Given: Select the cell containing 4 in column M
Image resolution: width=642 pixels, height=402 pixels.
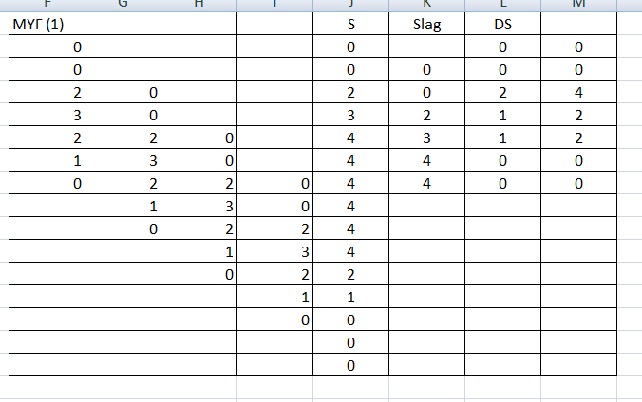Looking at the screenshot, I should tap(578, 93).
